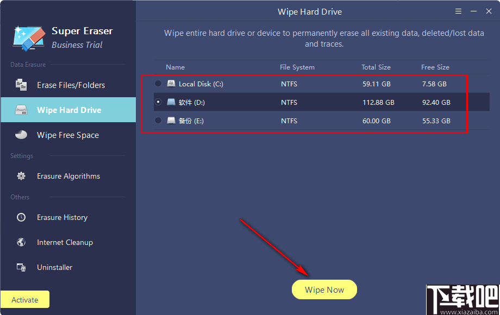
Task: Click the Erasure History clock icon
Action: [x=21, y=217]
